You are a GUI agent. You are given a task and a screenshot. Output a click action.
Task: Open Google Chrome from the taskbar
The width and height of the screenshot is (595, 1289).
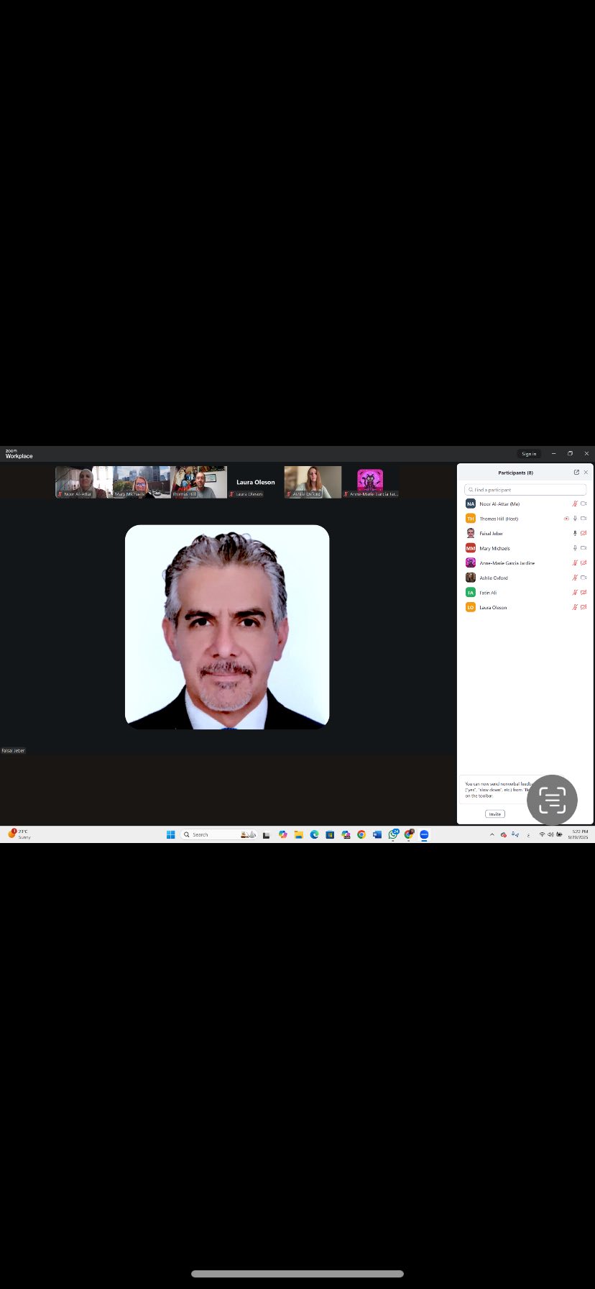361,834
